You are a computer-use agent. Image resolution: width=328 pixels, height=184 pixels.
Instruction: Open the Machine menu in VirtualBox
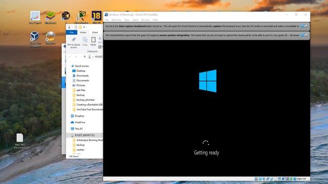pos(116,20)
